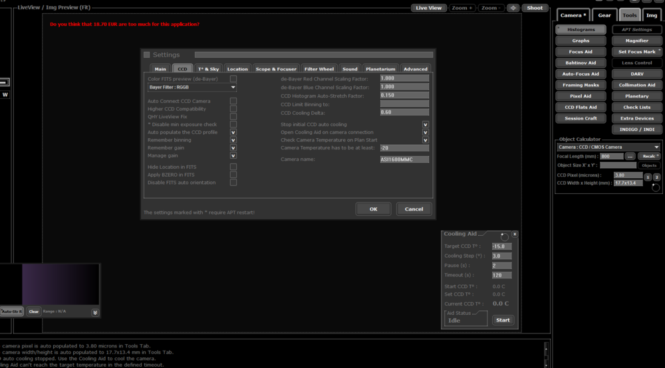The height and width of the screenshot is (368, 665).
Task: Click the Zoom + button
Action: click(x=462, y=7)
